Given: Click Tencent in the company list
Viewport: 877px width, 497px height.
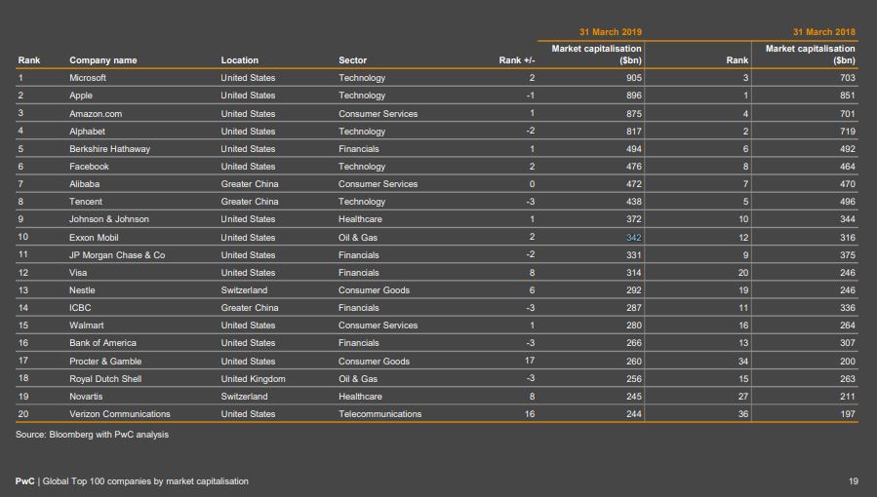Looking at the screenshot, I should (x=86, y=202).
